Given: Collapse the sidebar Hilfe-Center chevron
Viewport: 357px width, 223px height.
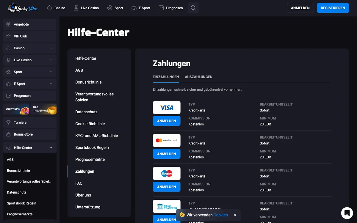Looking at the screenshot, I should click(51, 148).
